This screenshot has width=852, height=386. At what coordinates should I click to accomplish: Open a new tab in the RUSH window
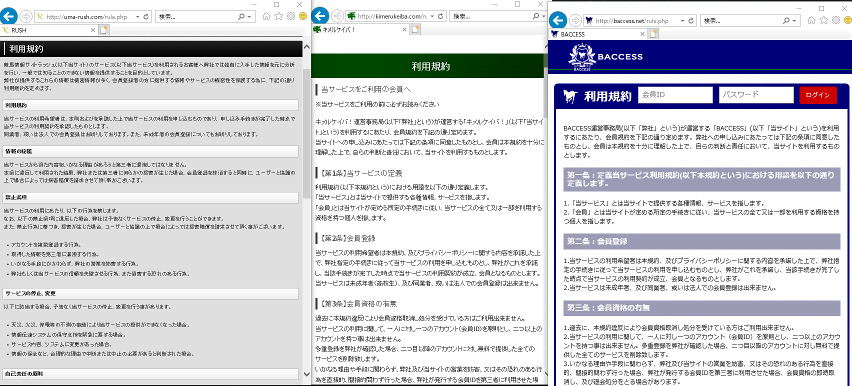click(104, 30)
